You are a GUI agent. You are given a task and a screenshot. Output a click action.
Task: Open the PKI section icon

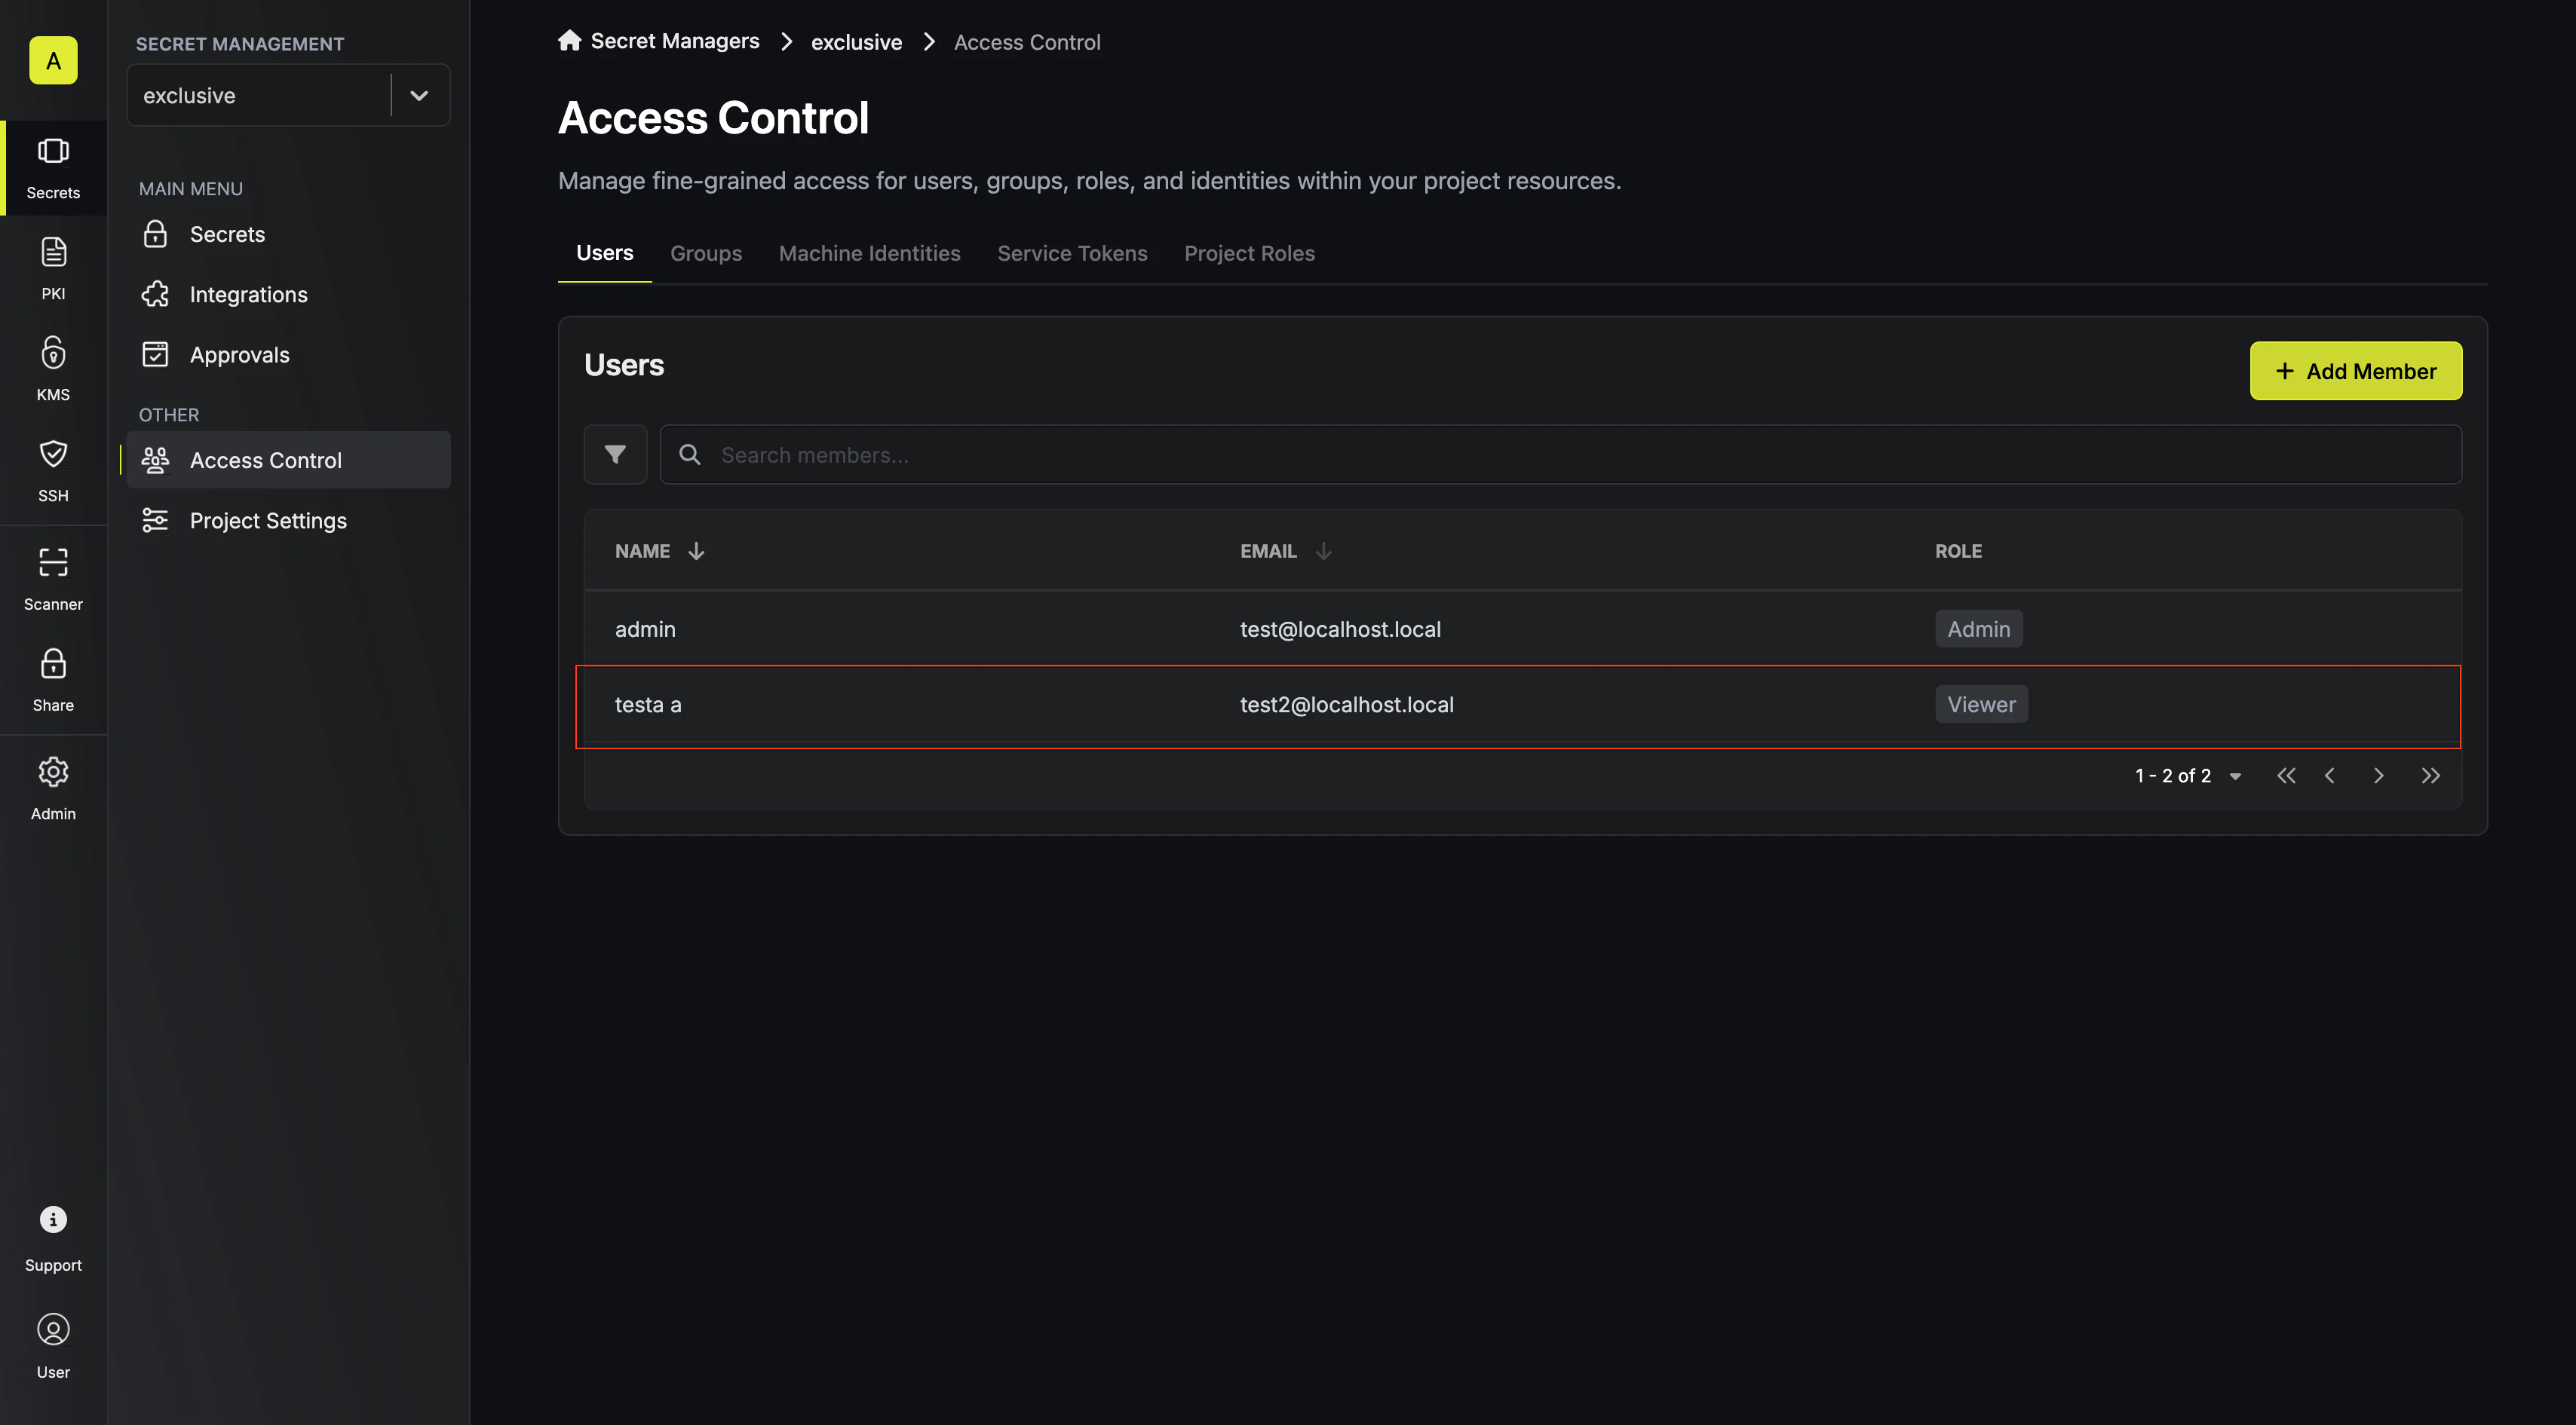click(53, 268)
